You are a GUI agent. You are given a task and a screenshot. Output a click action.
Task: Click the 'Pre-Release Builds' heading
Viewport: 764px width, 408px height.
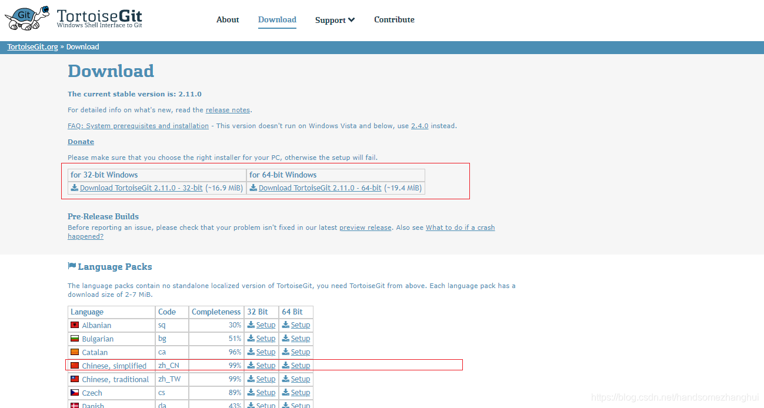point(104,216)
